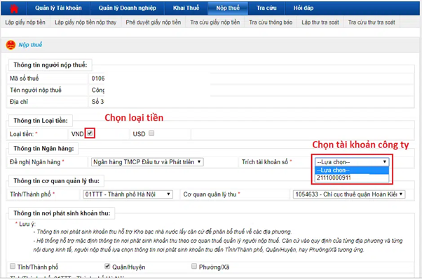Go to the Tra cứu menu
The image size is (422, 280).
pos(266,8)
